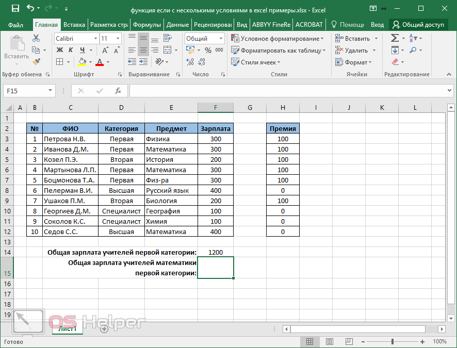Open the Формулы ribbon tab
Screen dimensions: 457x348
pyautogui.click(x=147, y=24)
